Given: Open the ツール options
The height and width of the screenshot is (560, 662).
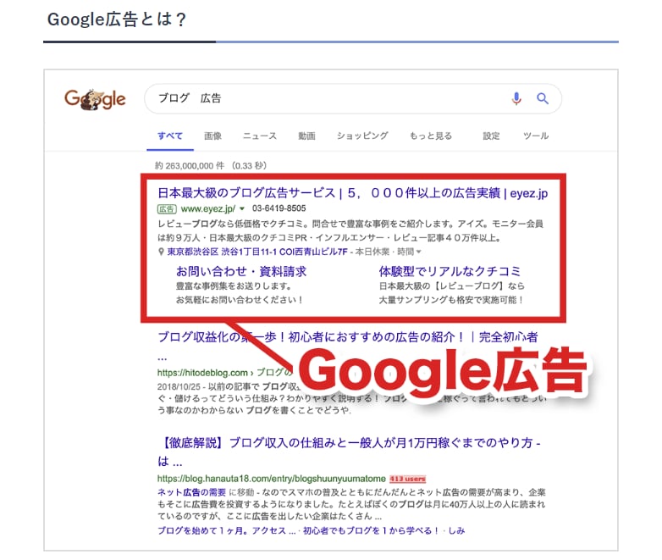Looking at the screenshot, I should pyautogui.click(x=536, y=136).
